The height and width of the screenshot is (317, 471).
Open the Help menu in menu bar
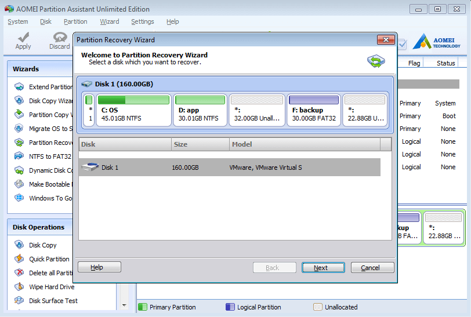(x=172, y=21)
